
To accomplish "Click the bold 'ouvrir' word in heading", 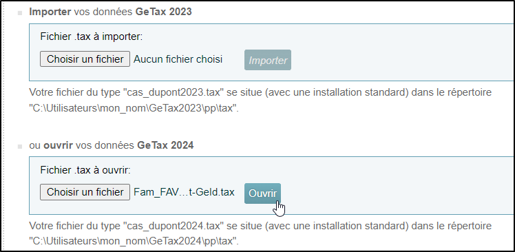I will pyautogui.click(x=58, y=145).
